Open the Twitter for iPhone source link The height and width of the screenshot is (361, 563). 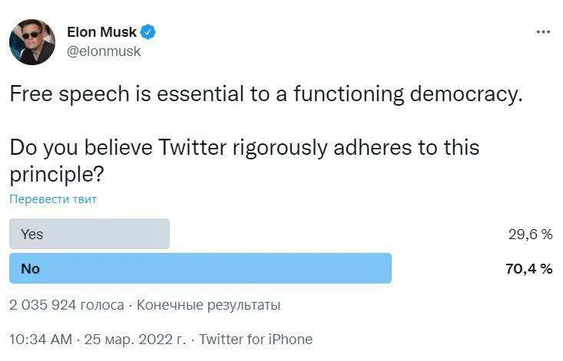256,339
